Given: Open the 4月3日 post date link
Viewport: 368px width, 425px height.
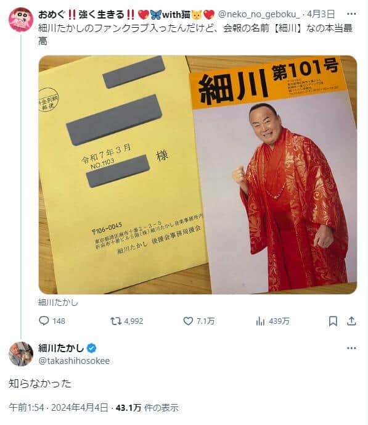Looking at the screenshot, I should [321, 14].
